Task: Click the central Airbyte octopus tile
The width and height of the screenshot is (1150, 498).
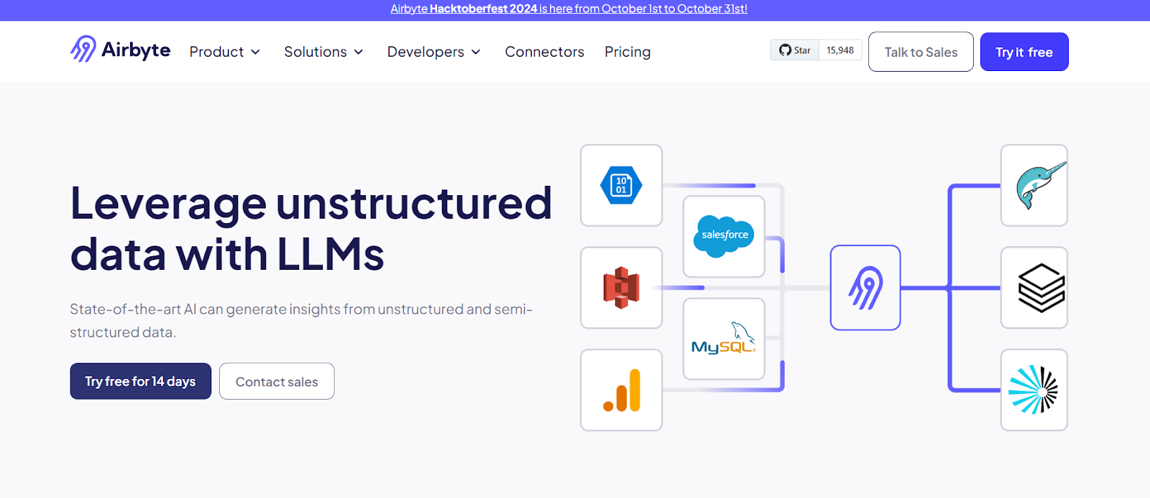Action: (865, 288)
